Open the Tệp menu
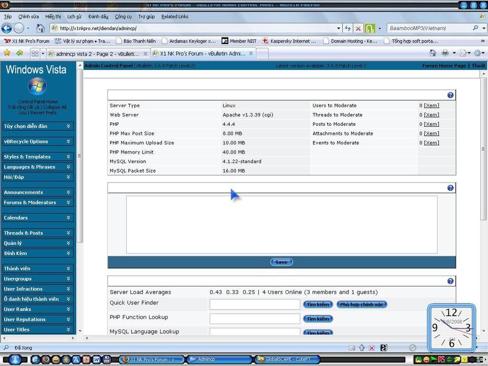Viewport: 488px width, 366px height. [x=8, y=17]
